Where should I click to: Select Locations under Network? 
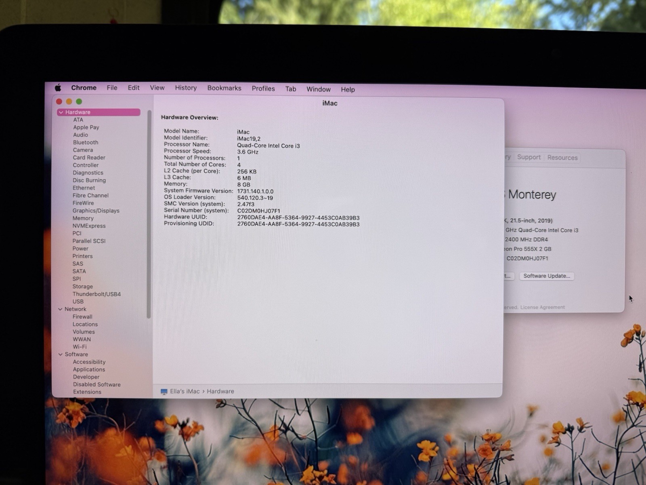pyautogui.click(x=85, y=325)
